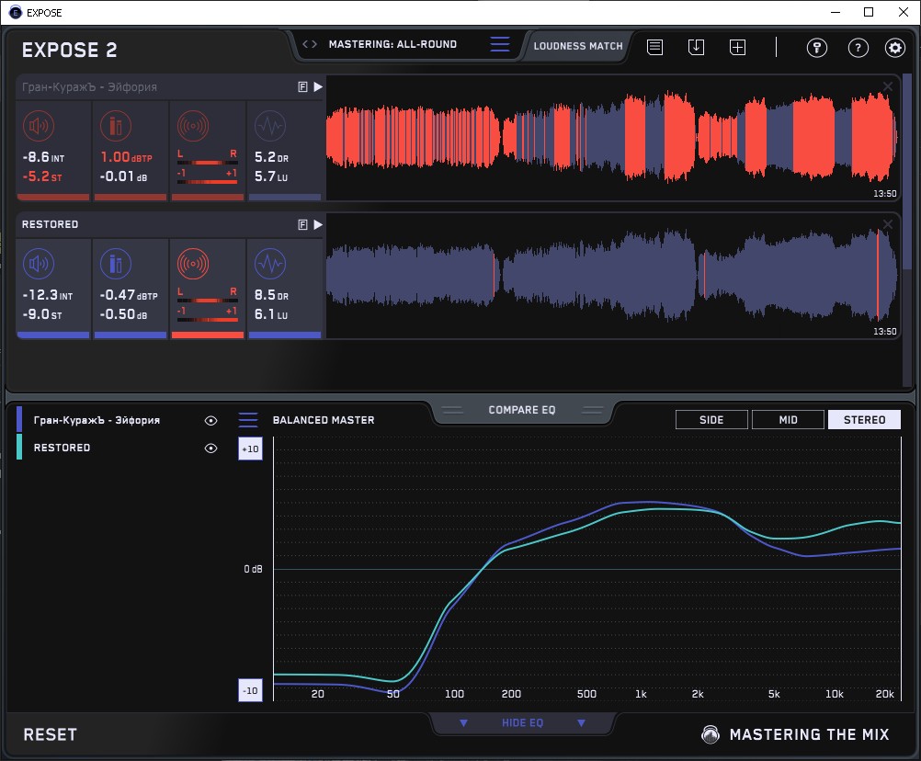Screen dimensions: 921x761
Task: Click the stereo phase icon of RESTORED track
Action: [193, 264]
